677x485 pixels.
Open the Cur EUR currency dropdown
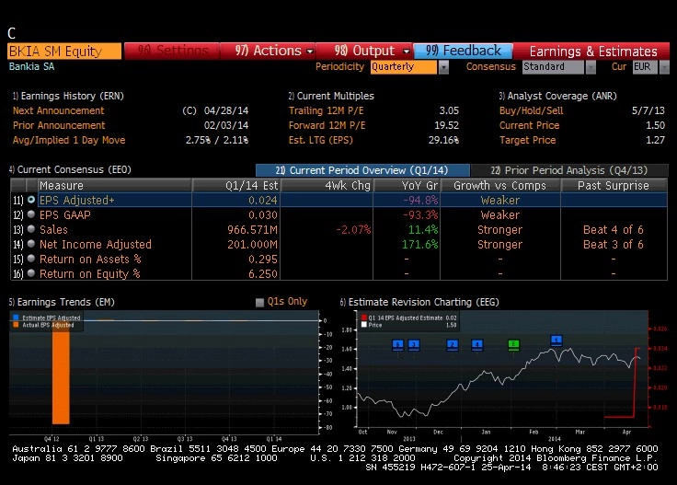tap(664, 67)
